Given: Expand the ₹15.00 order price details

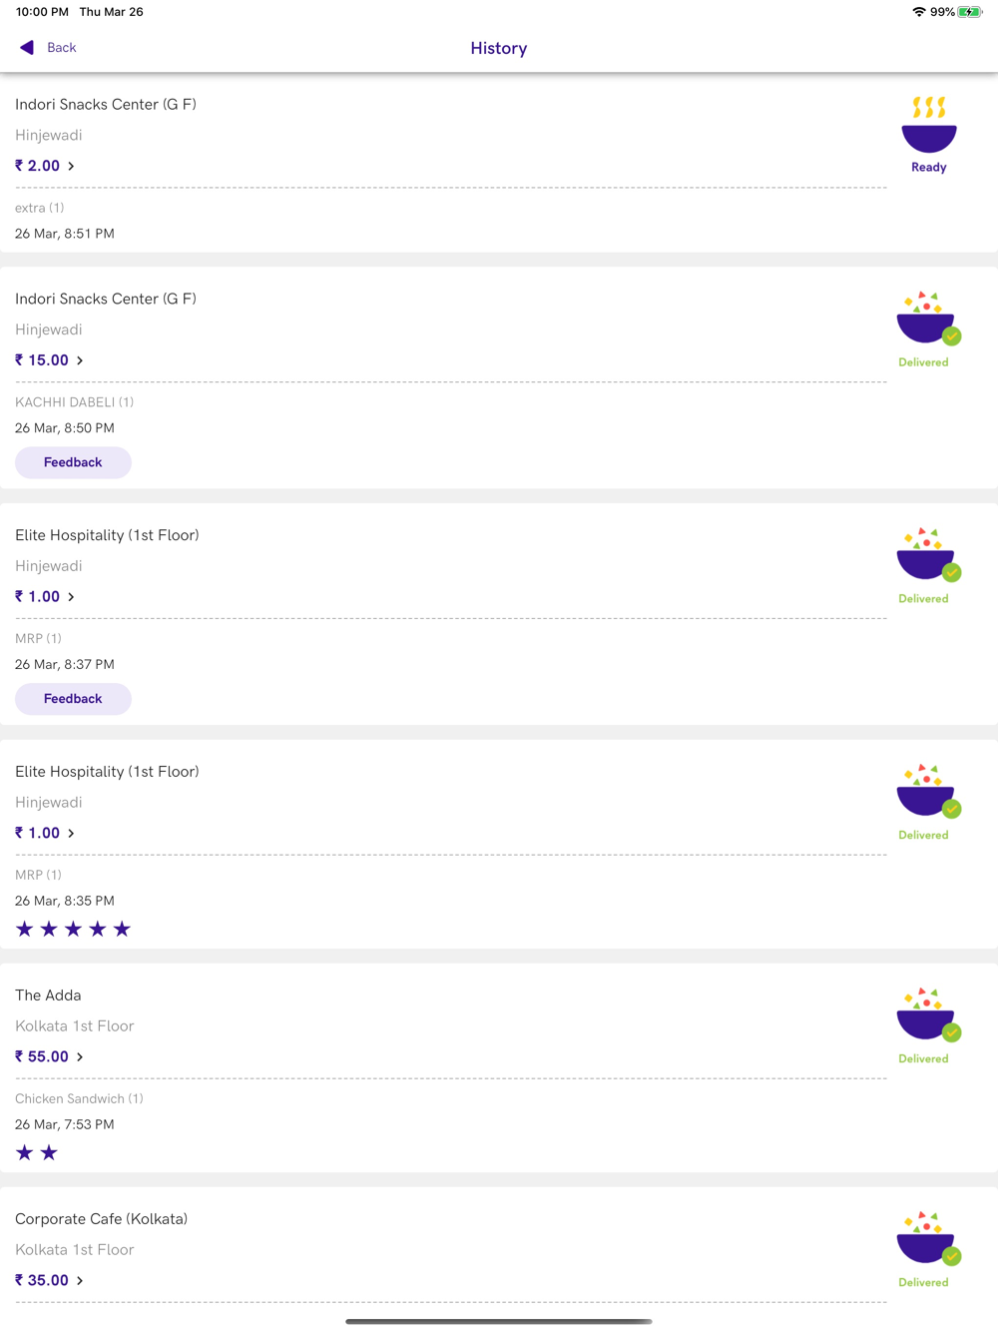Looking at the screenshot, I should coord(49,360).
